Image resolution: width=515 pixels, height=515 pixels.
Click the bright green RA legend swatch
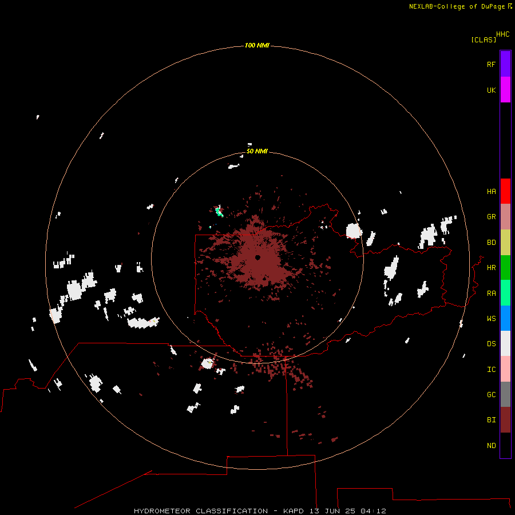(x=505, y=293)
